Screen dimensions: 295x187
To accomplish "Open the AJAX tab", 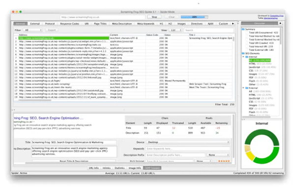I will point(210,24).
